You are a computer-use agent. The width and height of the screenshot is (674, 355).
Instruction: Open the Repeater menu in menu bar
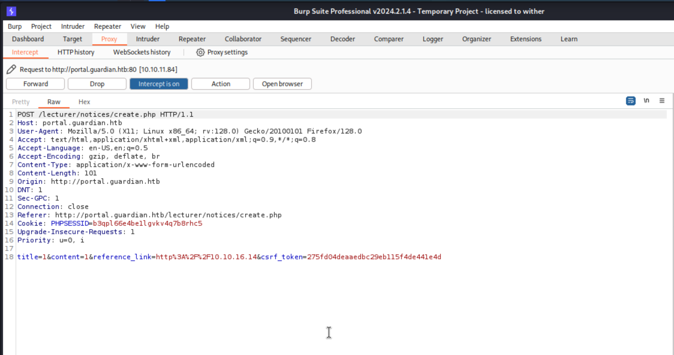[x=107, y=26]
